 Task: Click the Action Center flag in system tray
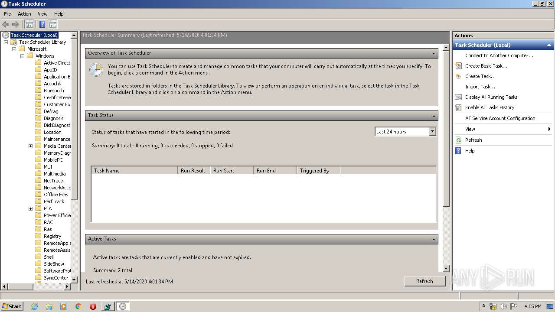click(x=514, y=306)
